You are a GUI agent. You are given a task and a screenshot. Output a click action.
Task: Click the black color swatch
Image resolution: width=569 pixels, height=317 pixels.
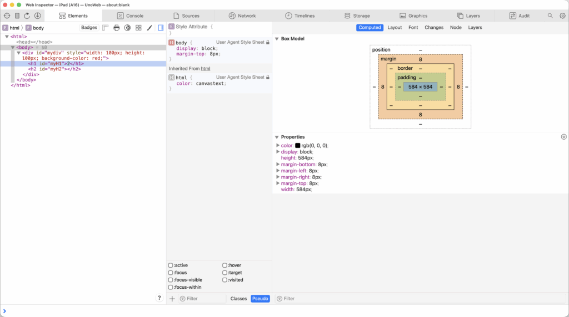pos(298,146)
